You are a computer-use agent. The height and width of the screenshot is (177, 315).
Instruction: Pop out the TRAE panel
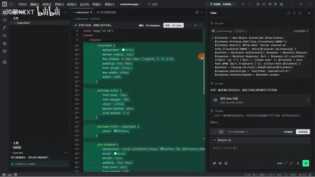(x=300, y=13)
